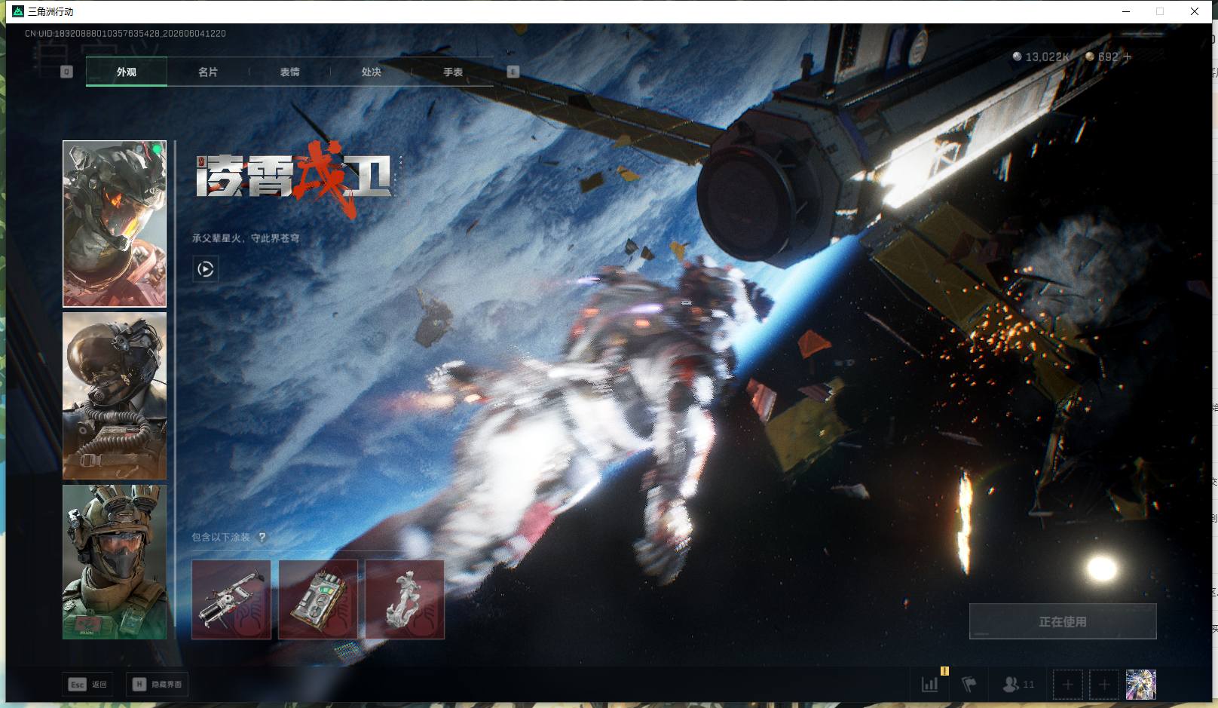Screen dimensions: 1218x708
Task: Click the first empty squad invite slot
Action: tap(1068, 685)
